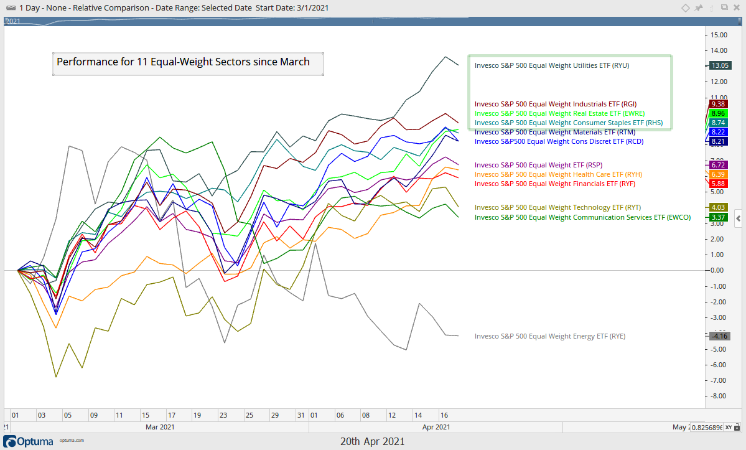Click the 16 date tick on axis
This screenshot has height=450, width=746.
tap(444, 415)
